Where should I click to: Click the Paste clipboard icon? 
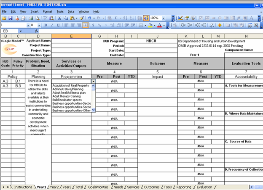pos(72,18)
